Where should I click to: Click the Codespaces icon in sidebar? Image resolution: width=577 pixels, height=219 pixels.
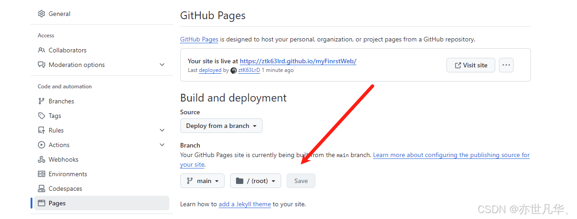point(42,188)
